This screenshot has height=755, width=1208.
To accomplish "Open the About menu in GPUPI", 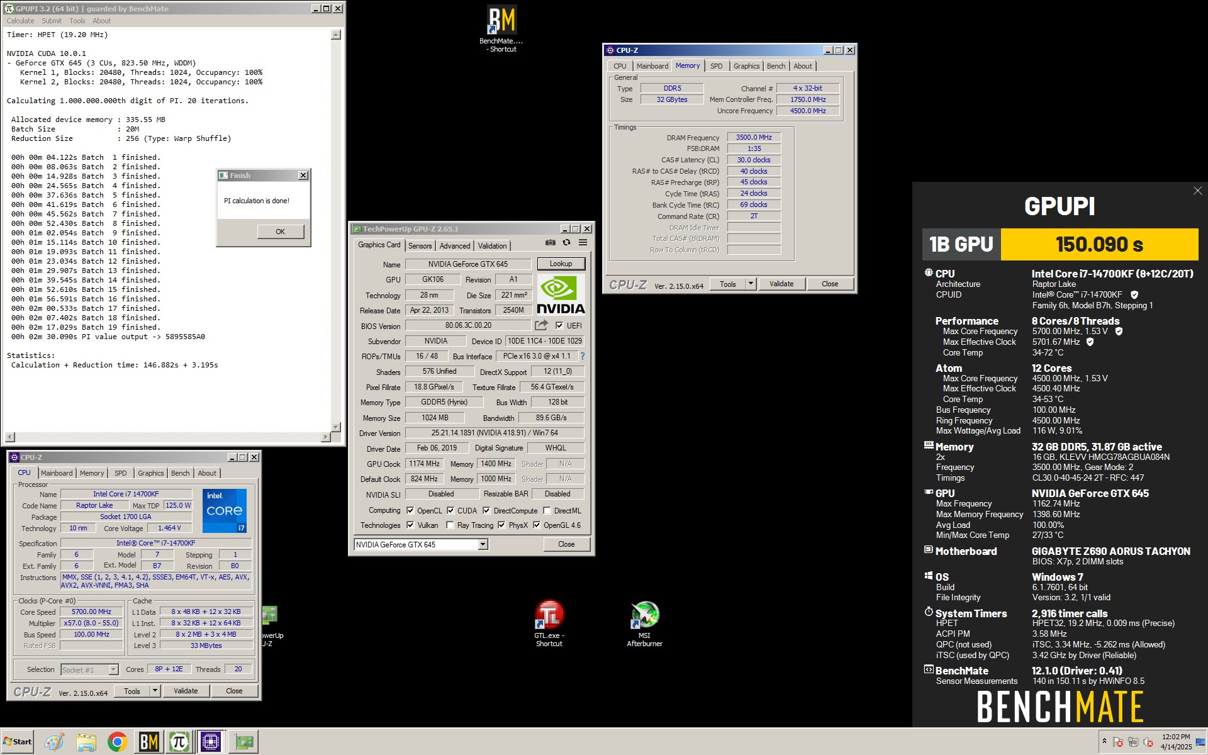I will (102, 21).
